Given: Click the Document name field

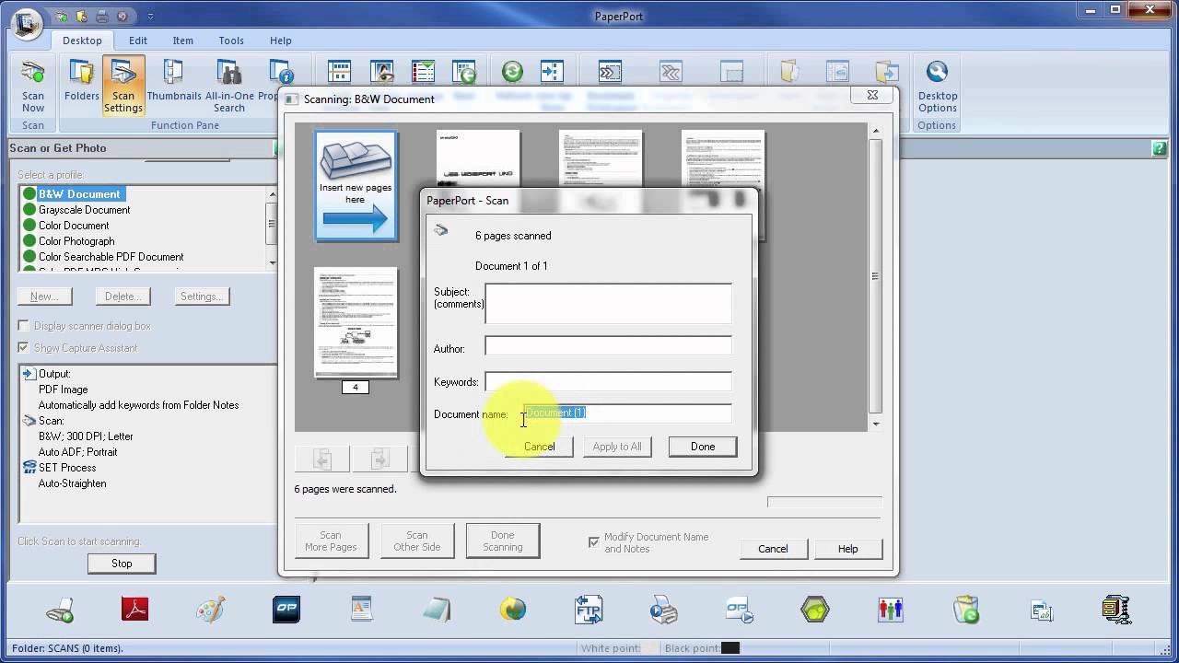Looking at the screenshot, I should coord(627,413).
